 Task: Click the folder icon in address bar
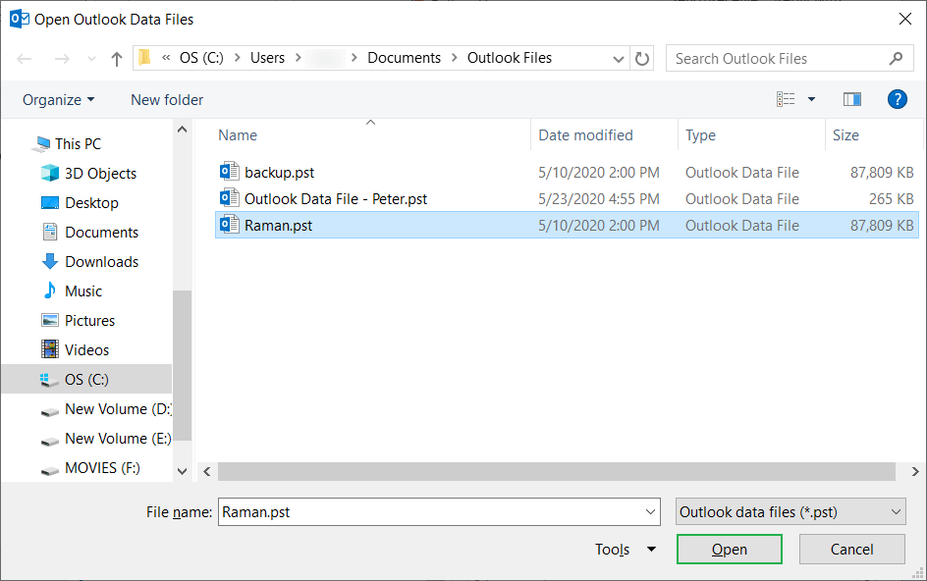145,57
